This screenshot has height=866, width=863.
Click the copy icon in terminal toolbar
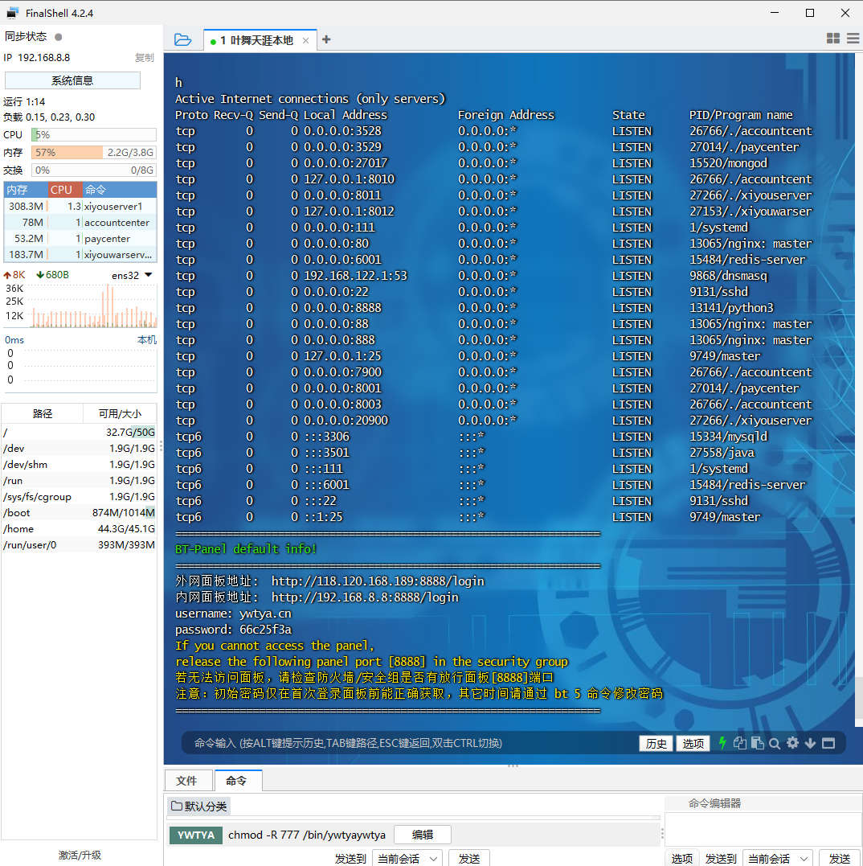pyautogui.click(x=739, y=744)
